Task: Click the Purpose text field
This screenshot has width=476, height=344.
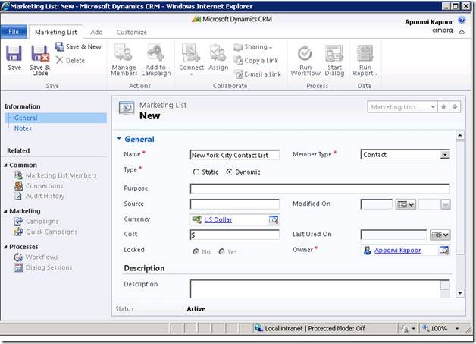Action: (319, 188)
